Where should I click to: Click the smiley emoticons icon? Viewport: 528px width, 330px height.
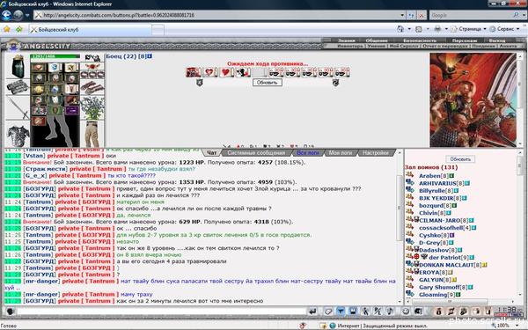tap(406, 312)
